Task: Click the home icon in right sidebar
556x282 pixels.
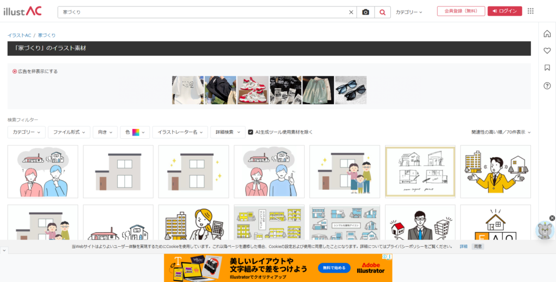Action: 547,34
